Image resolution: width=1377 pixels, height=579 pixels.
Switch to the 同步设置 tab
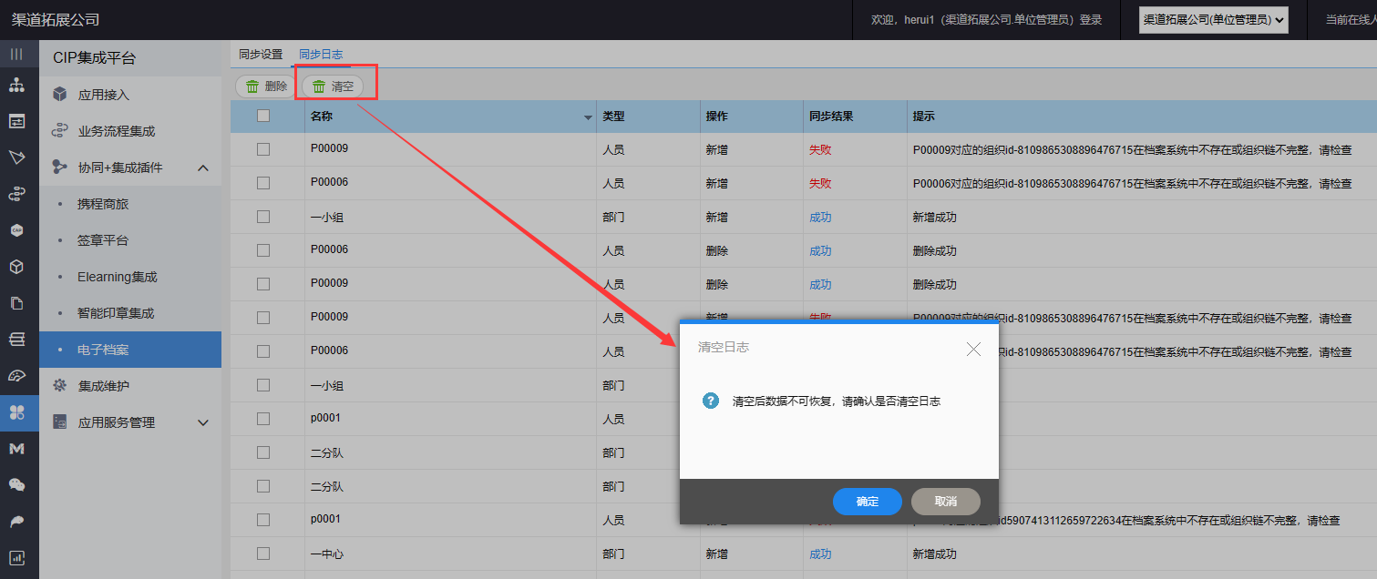[261, 55]
